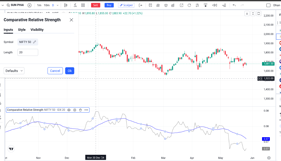Click the red Sell button
Image resolution: width=281 pixels, height=161 pixels.
point(95,5)
